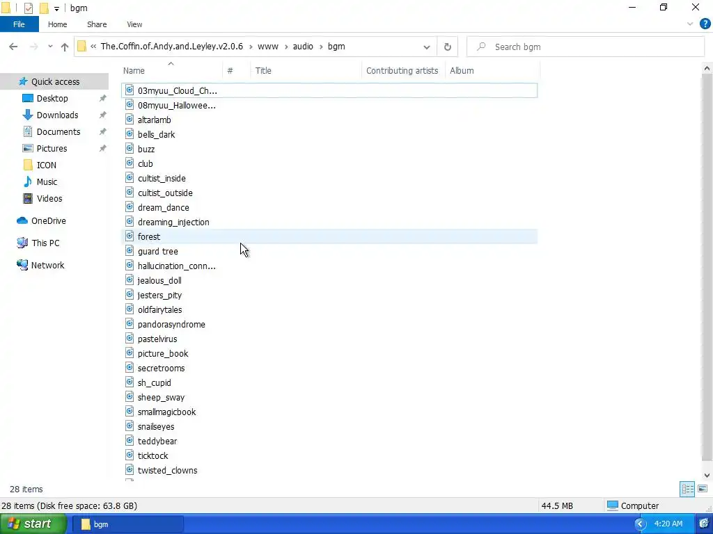The image size is (713, 534).
Task: Open Documents in the sidebar
Action: pos(58,131)
